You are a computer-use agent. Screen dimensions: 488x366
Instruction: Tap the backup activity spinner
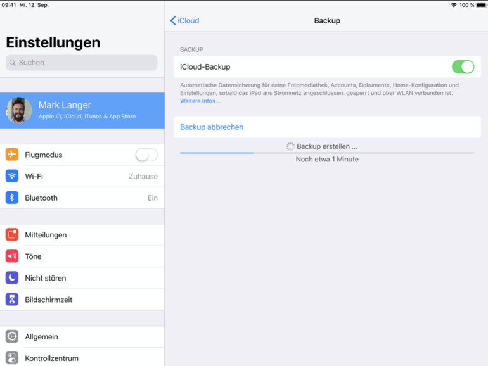[x=290, y=146]
